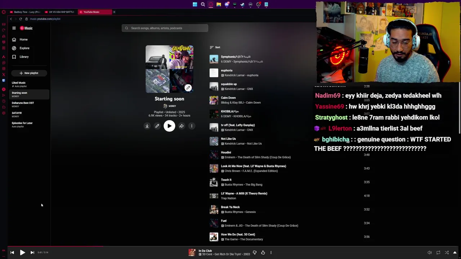461x259 pixels.
Task: Open more options for the playlist
Action: [x=192, y=126]
